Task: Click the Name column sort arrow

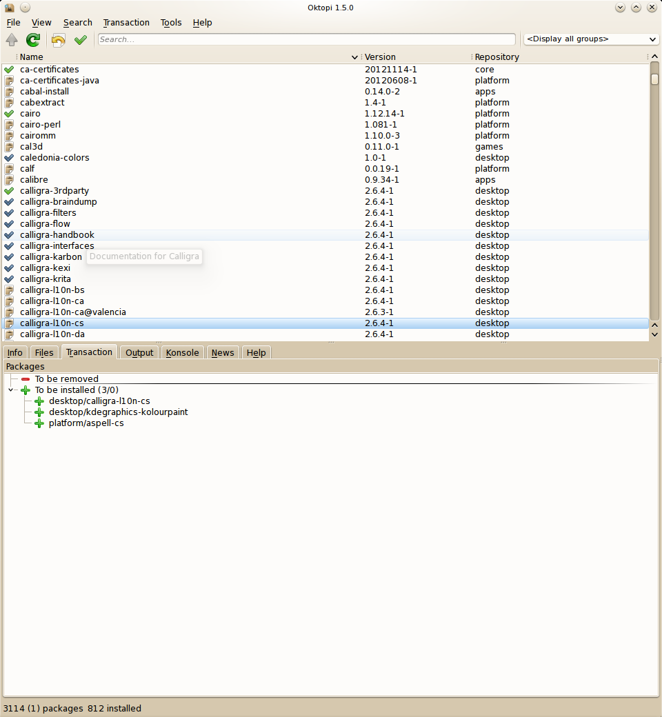Action: 354,57
